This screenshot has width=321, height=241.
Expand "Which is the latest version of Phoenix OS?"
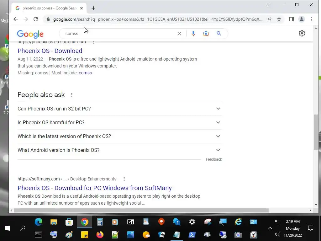coord(120,136)
